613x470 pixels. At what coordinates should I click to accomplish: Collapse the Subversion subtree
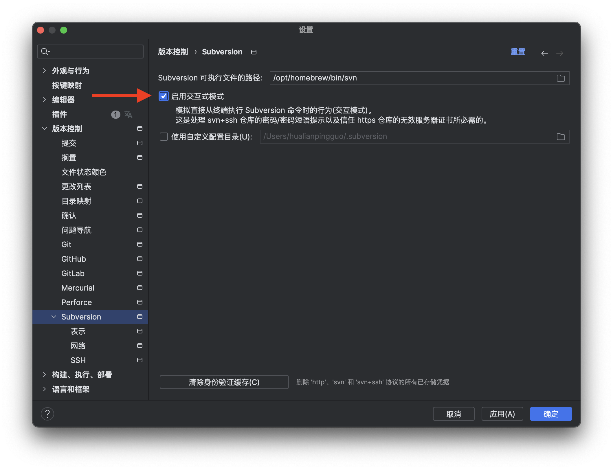tap(54, 316)
